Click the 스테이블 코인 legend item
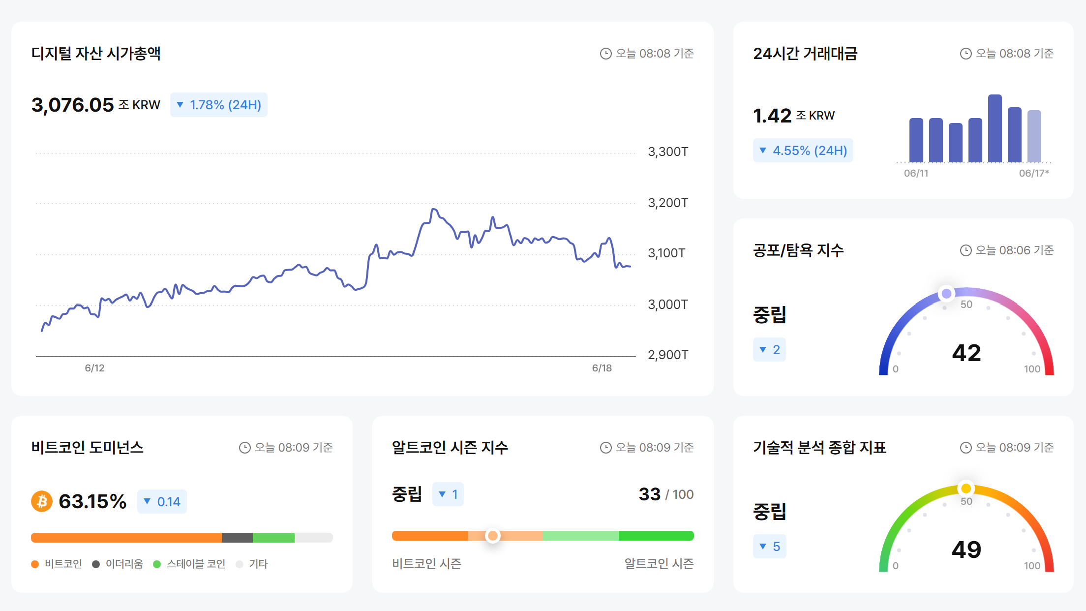Screen dimensions: 1086x611 189,564
